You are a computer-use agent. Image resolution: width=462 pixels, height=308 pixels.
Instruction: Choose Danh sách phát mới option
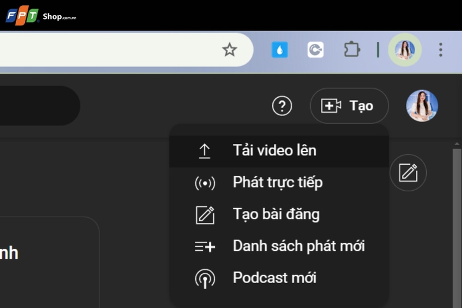click(279, 247)
